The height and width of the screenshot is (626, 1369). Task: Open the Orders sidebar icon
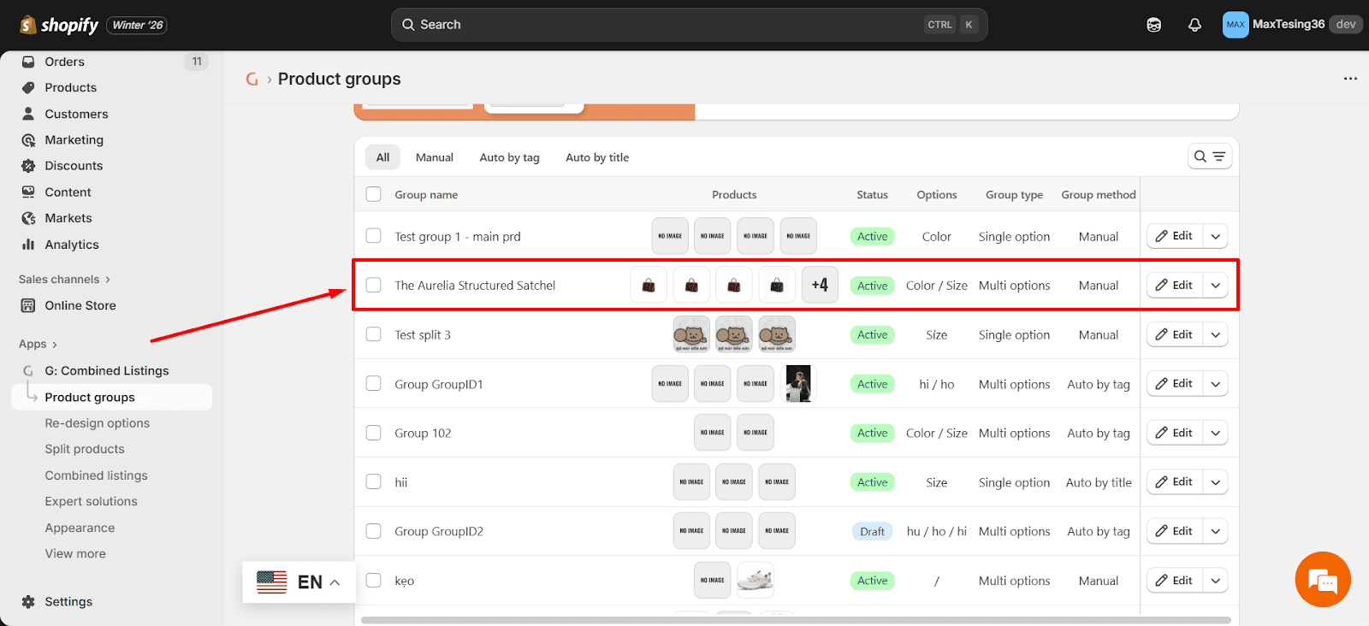tap(28, 62)
